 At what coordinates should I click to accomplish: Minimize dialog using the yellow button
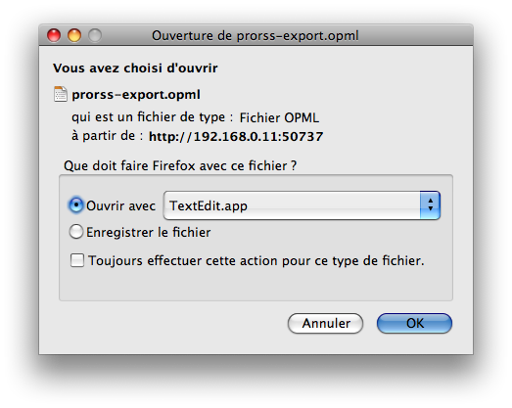click(x=74, y=35)
